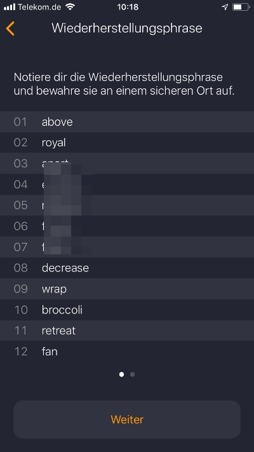Select the first page indicator dot
The image size is (254, 452).
click(x=121, y=374)
